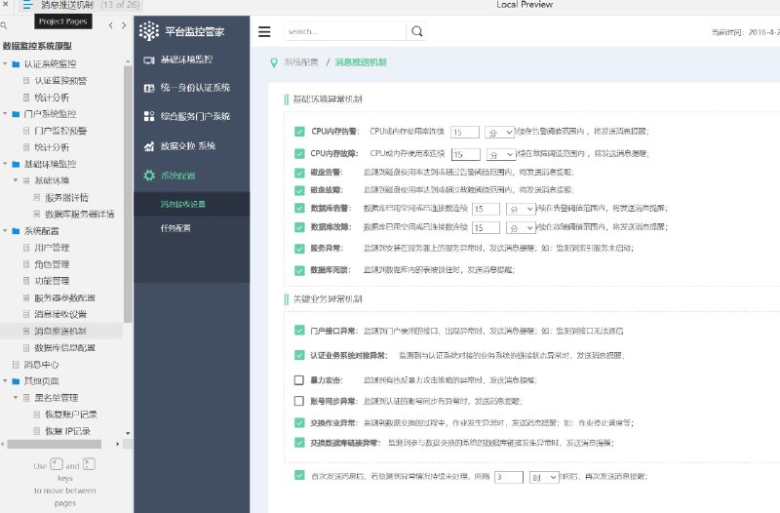
Task: Click the 统一身份认证系统 ID card icon
Action: click(149, 88)
